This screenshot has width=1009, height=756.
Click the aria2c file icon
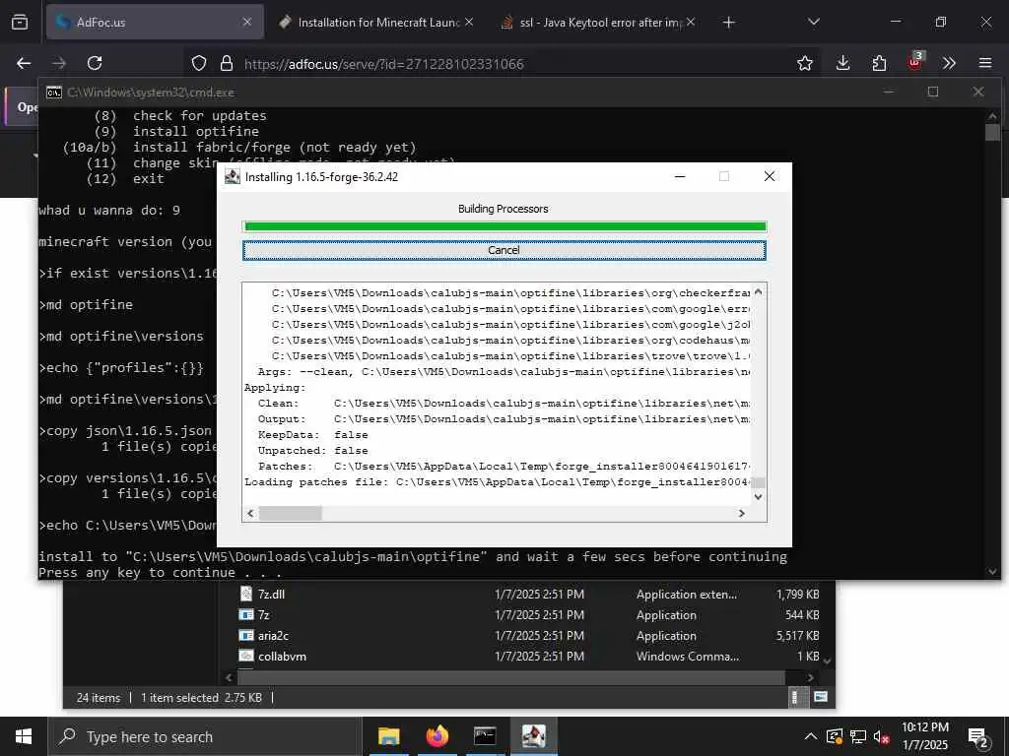click(x=245, y=635)
